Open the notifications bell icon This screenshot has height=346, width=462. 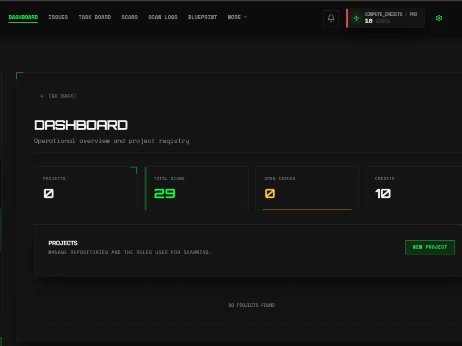(x=331, y=18)
